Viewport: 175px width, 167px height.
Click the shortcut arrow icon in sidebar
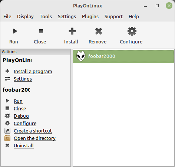pyautogui.click(x=7, y=131)
